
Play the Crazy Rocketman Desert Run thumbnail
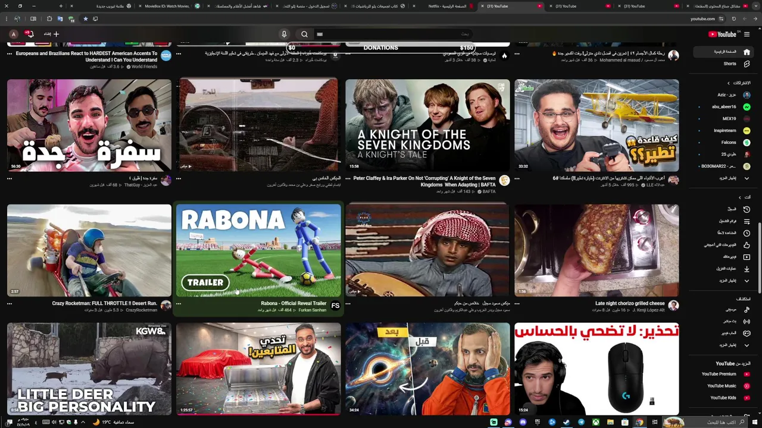point(89,250)
